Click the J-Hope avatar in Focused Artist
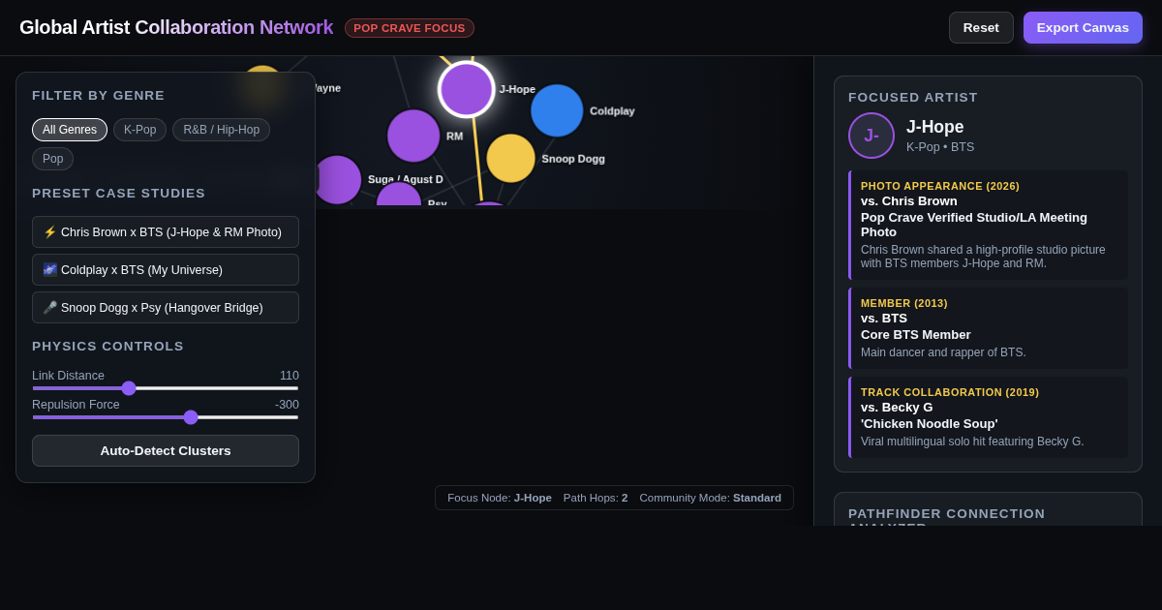The width and height of the screenshot is (1162, 610). click(871, 136)
